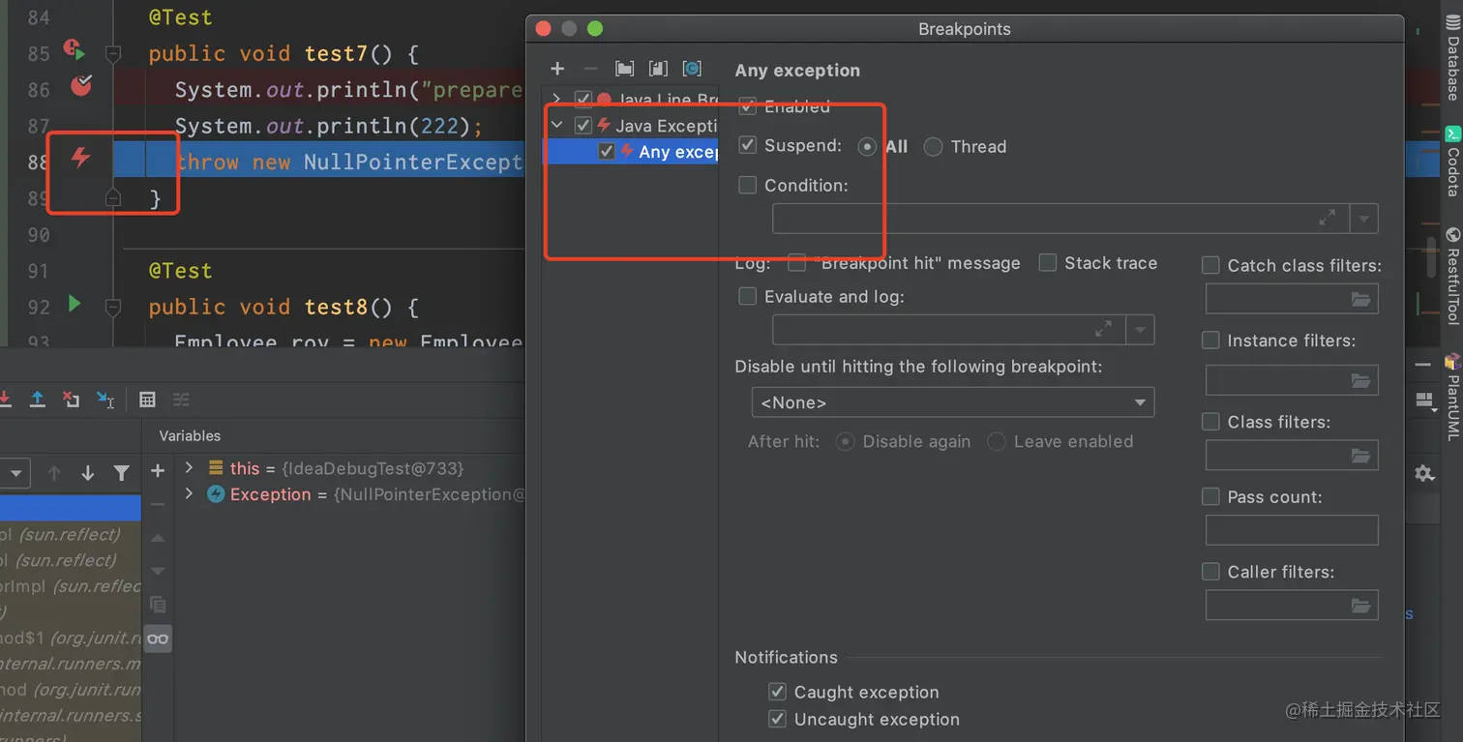The height and width of the screenshot is (742, 1463).
Task: Select the Thread suspend radio button
Action: [933, 146]
